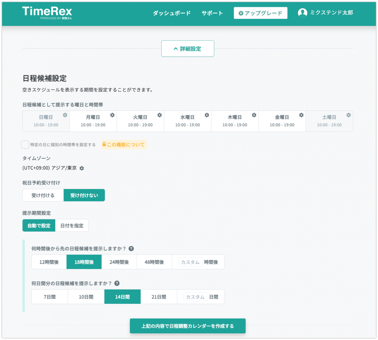Click the TimeRex logo
The width and height of the screenshot is (378, 340).
coord(47,13)
